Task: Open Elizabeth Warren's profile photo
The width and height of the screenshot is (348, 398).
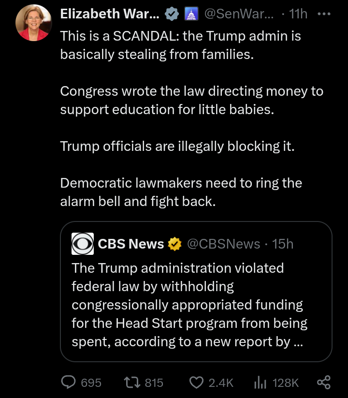Action: coord(32,24)
